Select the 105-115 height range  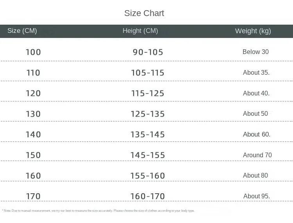click(148, 73)
